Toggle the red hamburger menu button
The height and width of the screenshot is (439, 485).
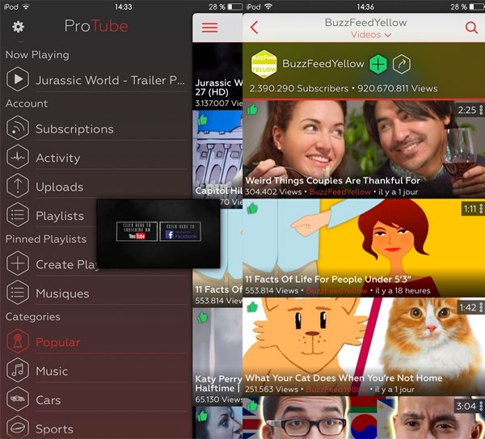[x=209, y=27]
